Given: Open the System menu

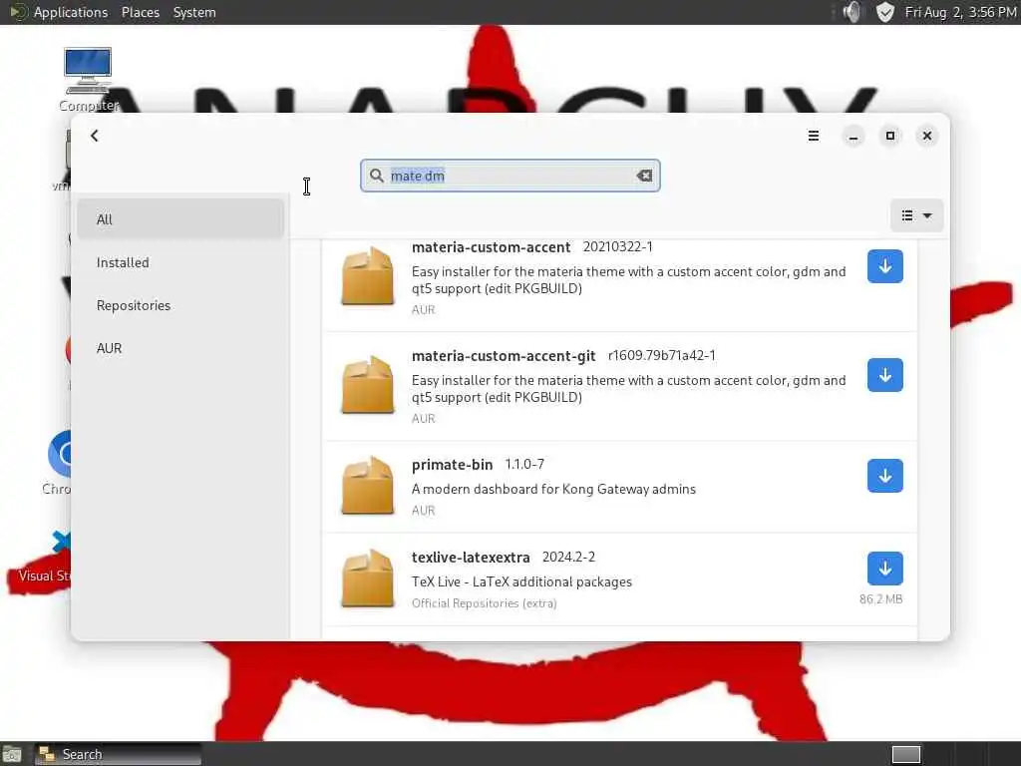Looking at the screenshot, I should click(x=194, y=12).
